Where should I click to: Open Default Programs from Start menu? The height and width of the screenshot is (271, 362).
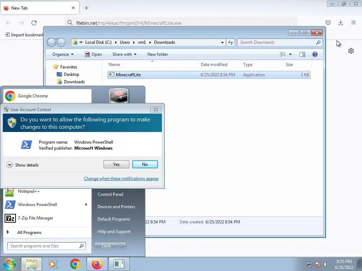pos(114,219)
